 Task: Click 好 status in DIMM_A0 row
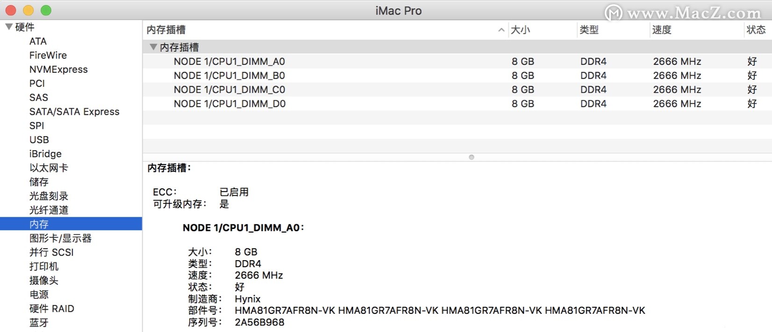pos(752,62)
